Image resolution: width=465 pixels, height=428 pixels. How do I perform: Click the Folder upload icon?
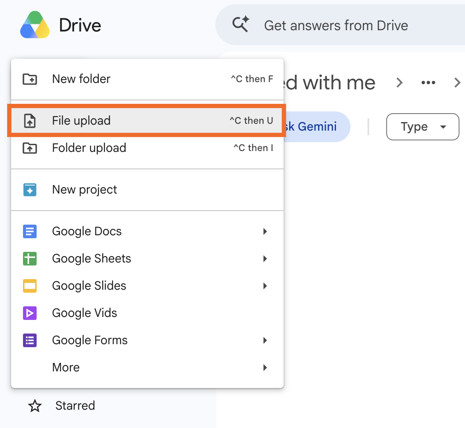tap(30, 148)
